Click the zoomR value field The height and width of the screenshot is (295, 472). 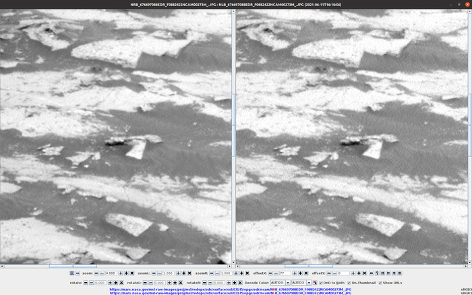point(227,273)
